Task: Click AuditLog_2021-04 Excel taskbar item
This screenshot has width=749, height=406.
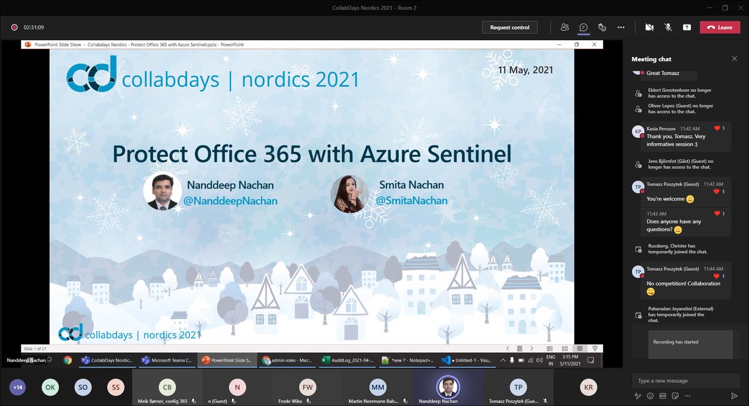Action: click(x=347, y=360)
